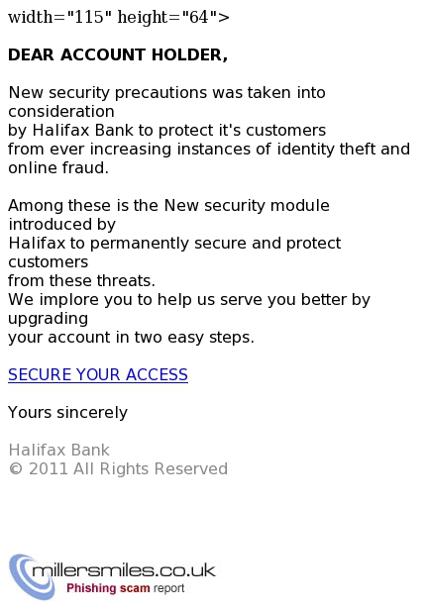Viewport: 426px width, 609px height.
Task: Click the millersmiles.co.uk logo text
Action: (x=124, y=570)
